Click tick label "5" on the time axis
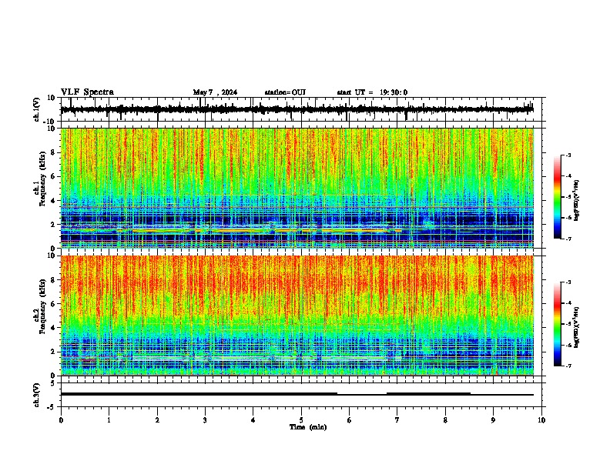This screenshot has height=471, width=610. coord(301,420)
